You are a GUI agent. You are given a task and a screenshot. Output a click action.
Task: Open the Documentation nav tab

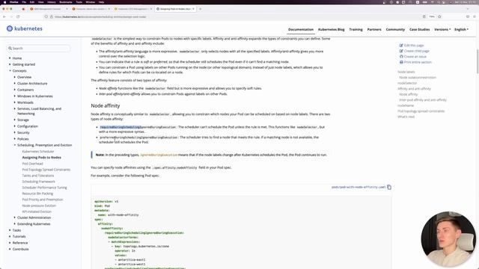click(301, 30)
